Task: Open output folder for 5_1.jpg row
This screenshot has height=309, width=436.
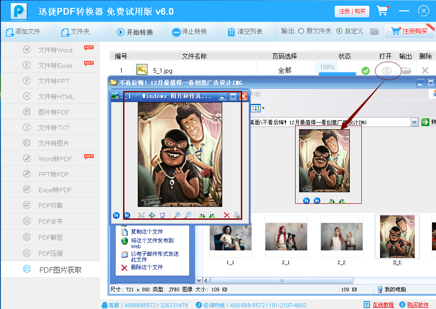Action: coord(406,71)
